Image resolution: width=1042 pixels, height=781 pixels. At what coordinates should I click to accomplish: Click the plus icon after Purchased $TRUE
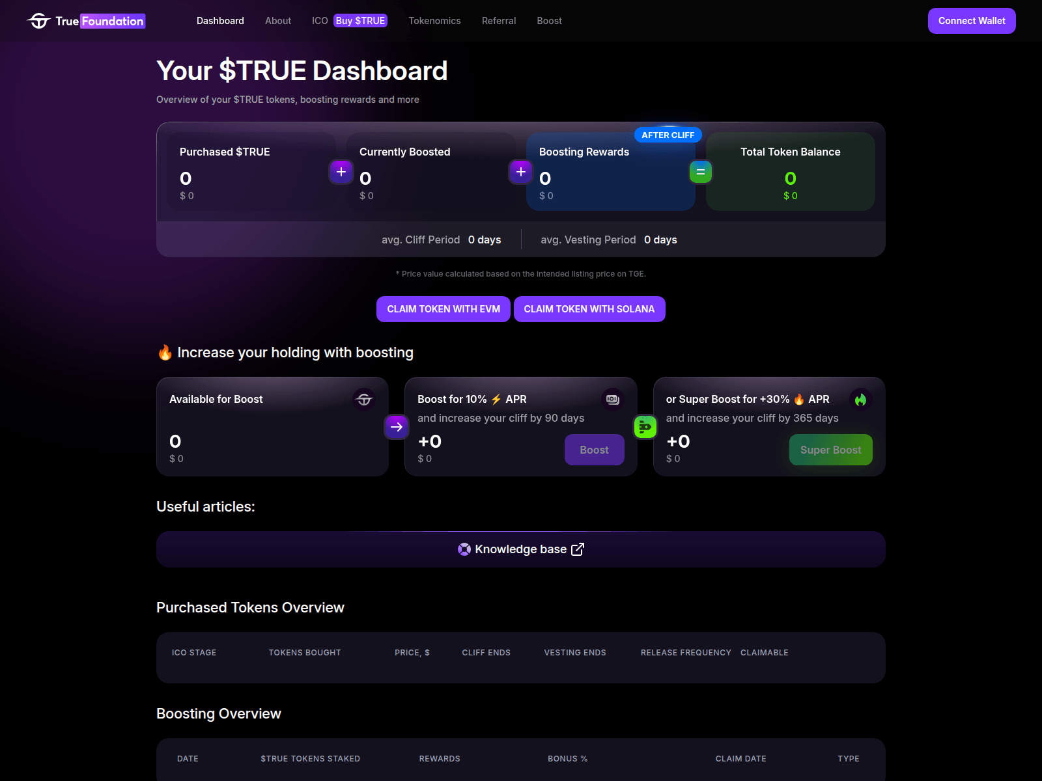tap(341, 172)
